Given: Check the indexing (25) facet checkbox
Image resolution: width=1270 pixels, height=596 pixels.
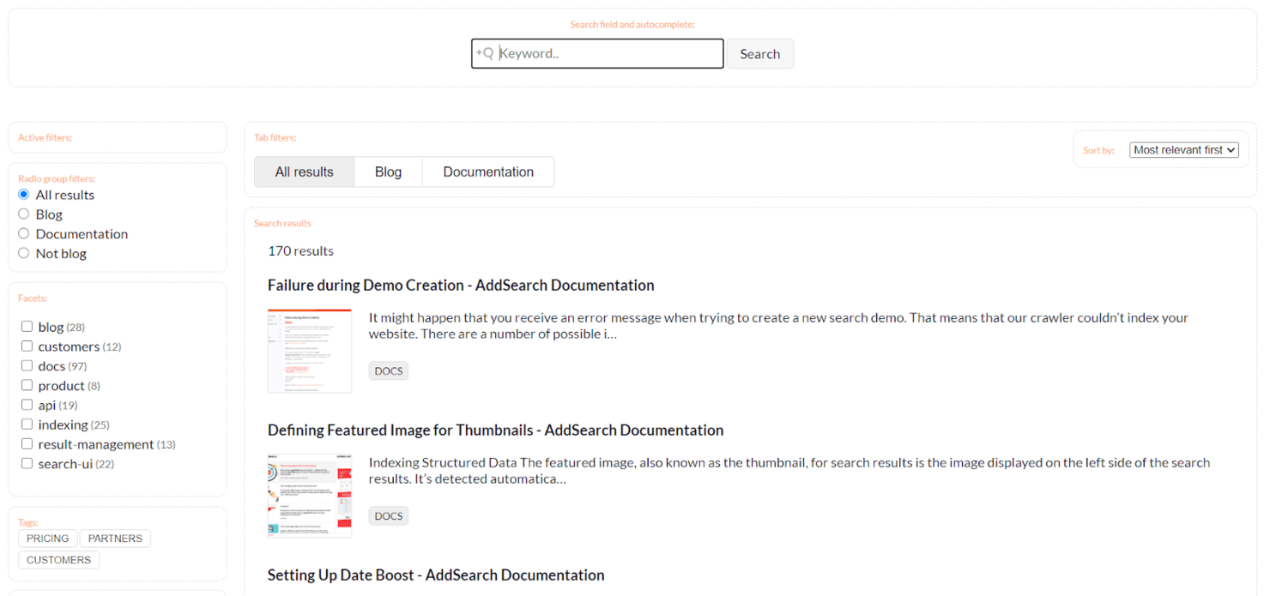Looking at the screenshot, I should pyautogui.click(x=27, y=424).
